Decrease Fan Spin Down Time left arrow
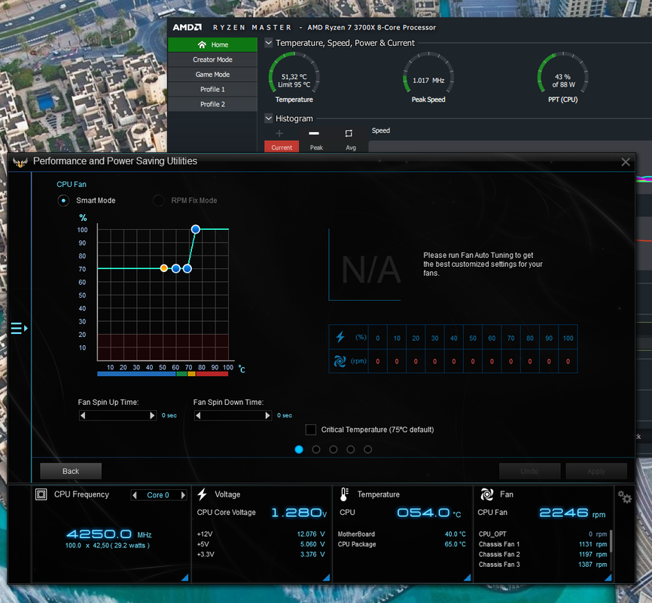Viewport: 652px width, 603px height. pyautogui.click(x=198, y=415)
